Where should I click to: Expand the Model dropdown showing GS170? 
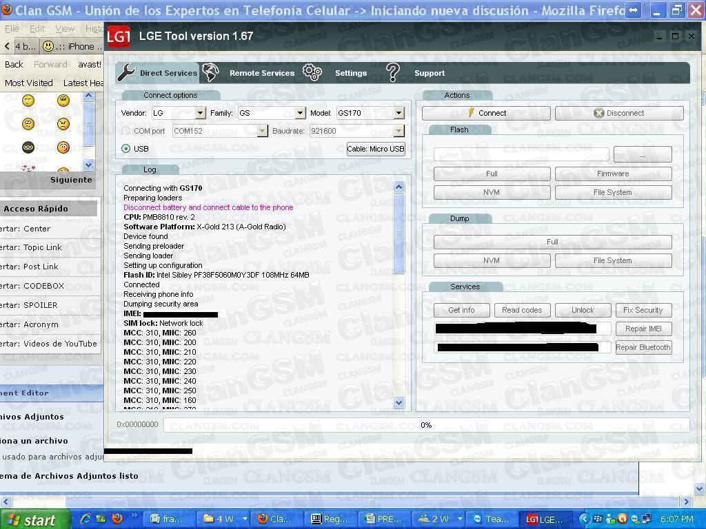click(399, 113)
